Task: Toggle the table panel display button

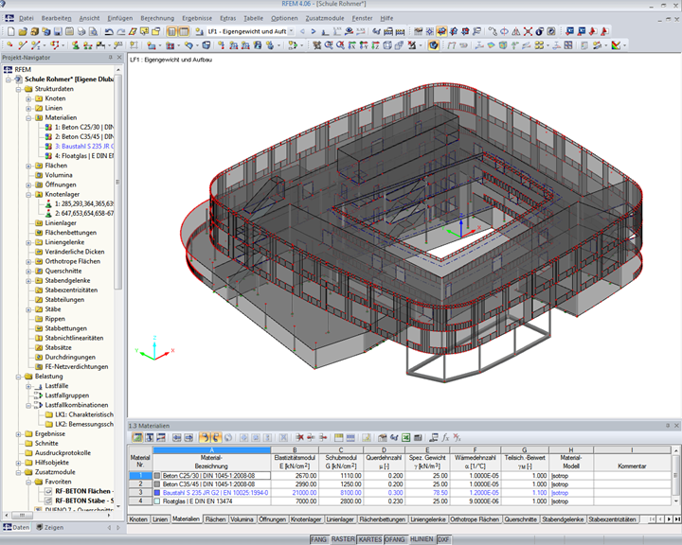Action: pos(184,31)
